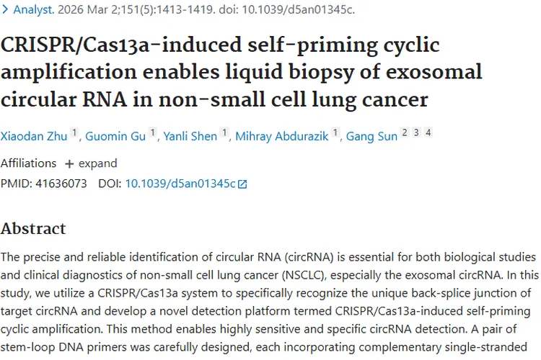Show affiliation 3 for Gang Sun
Image resolution: width=541 pixels, height=360 pixels.
click(416, 133)
